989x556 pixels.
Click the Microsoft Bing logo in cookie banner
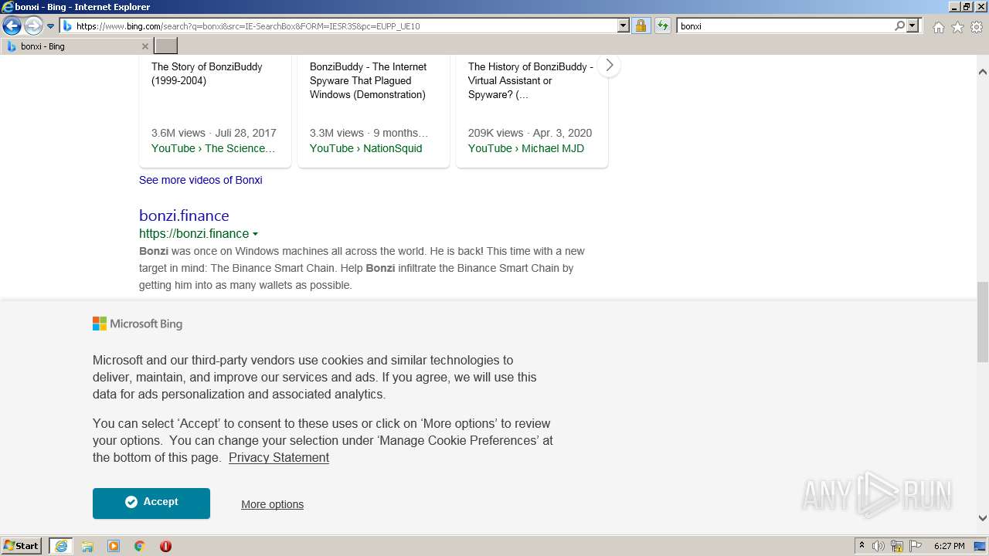click(138, 324)
